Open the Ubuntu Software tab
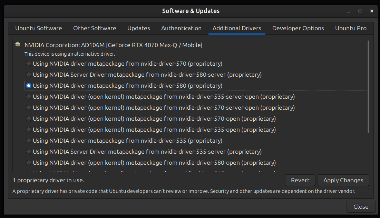380x218 pixels. [39, 28]
